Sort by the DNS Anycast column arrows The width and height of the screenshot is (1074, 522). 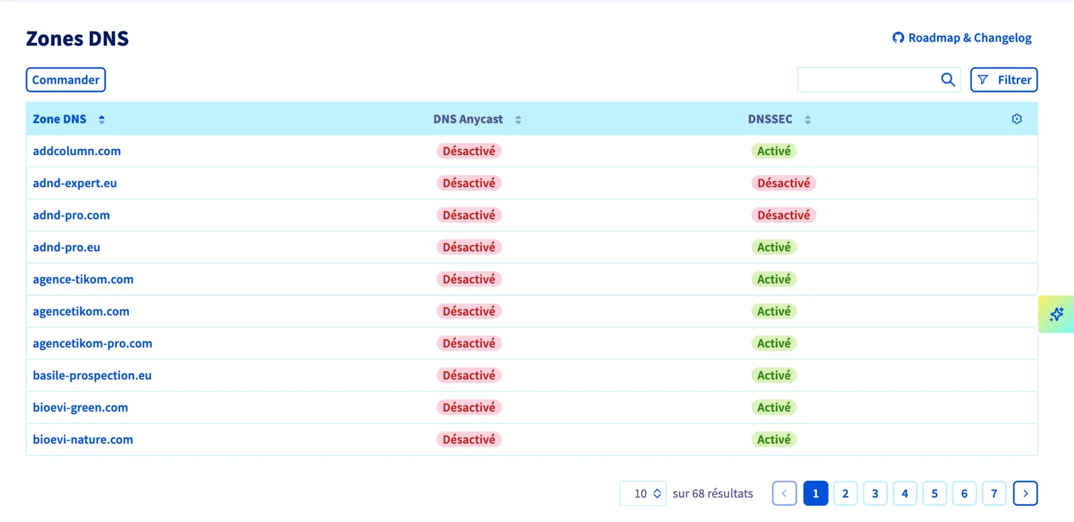[x=518, y=119]
